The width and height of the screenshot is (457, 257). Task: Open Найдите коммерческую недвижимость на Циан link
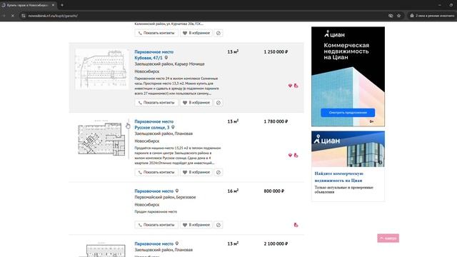point(338,177)
